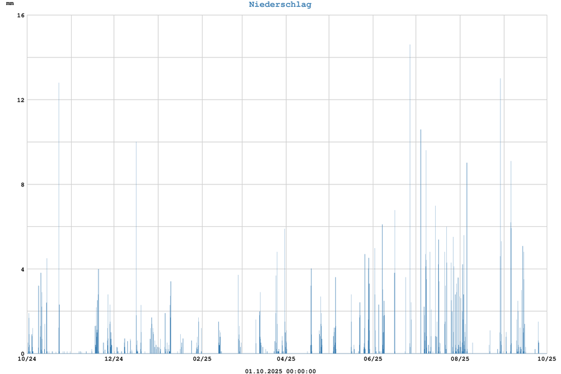Select the 10/24 x-axis date label

(27, 359)
